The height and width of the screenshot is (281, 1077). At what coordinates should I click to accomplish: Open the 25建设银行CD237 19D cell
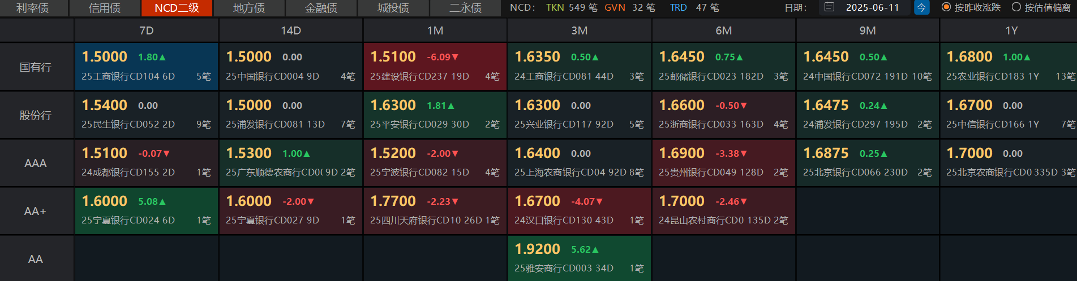(435, 67)
